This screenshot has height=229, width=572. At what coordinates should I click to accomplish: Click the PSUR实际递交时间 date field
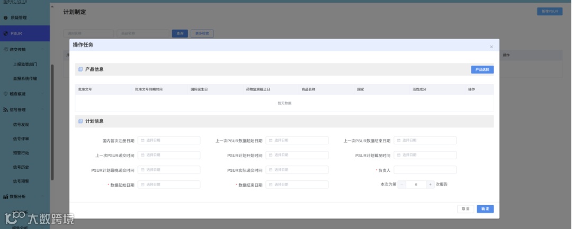click(x=297, y=170)
